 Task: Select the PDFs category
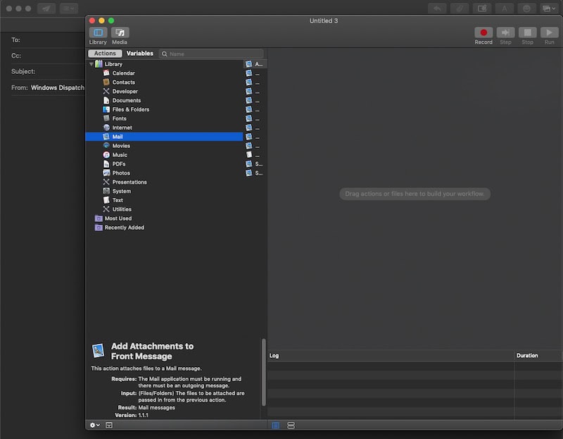click(x=164, y=164)
